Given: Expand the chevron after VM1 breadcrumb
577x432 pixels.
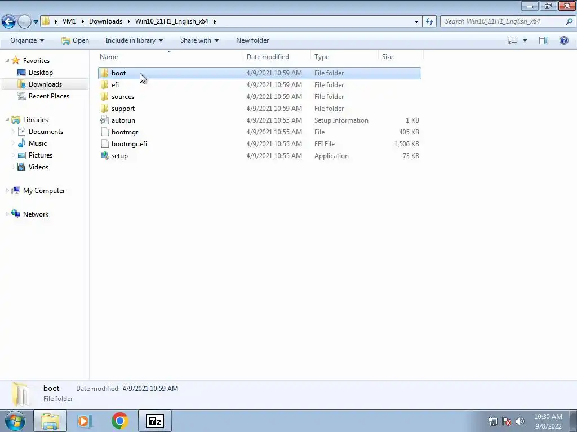Looking at the screenshot, I should click(x=82, y=21).
